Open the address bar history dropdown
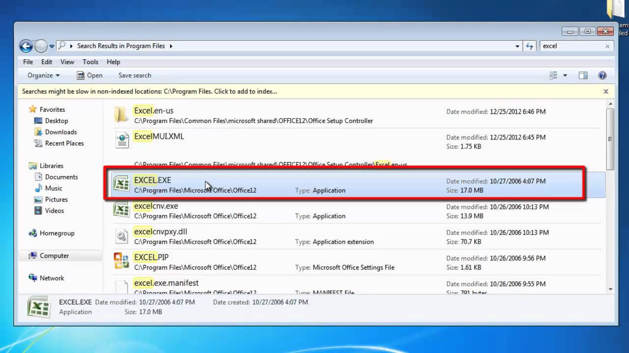 pos(517,46)
